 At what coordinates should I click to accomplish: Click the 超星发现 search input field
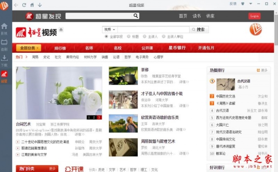99,16
